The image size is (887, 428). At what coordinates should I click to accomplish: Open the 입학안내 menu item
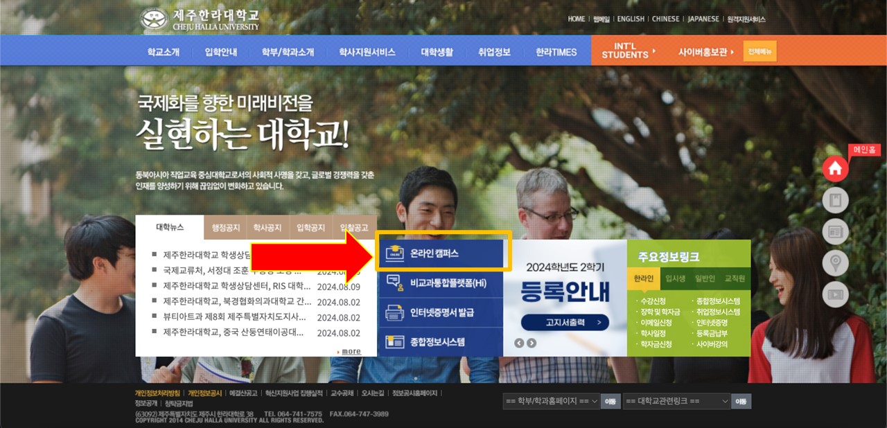(x=220, y=51)
